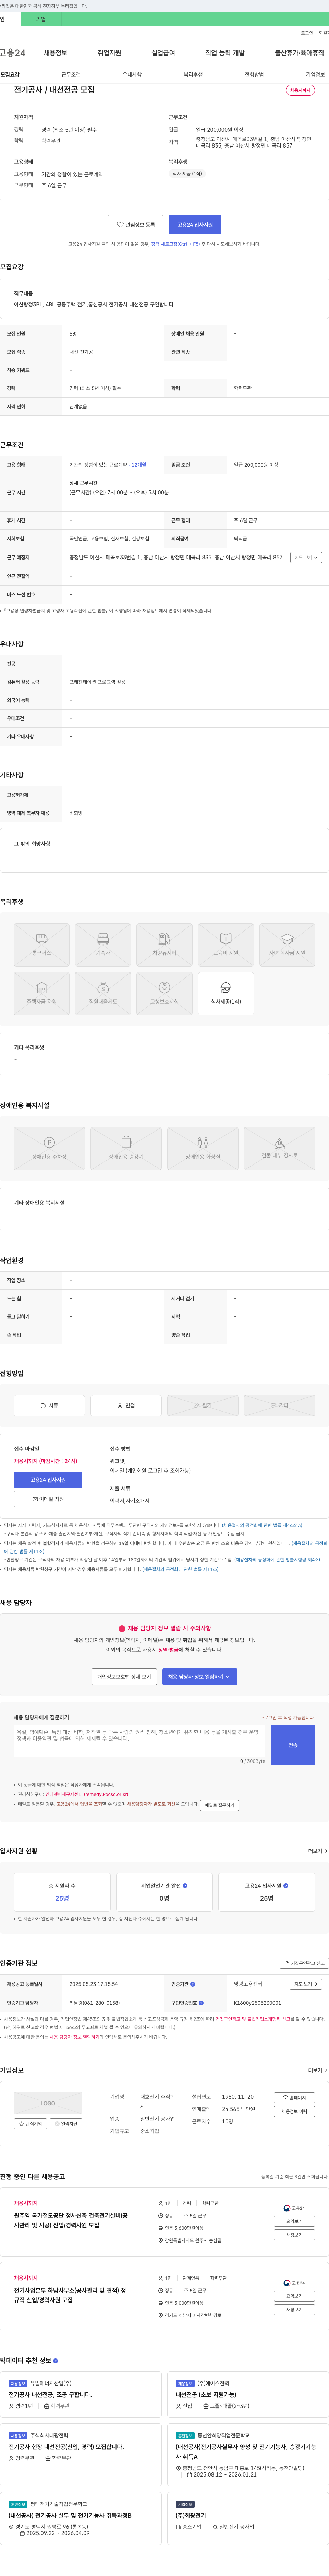Click the 메일로 질문하기 button
The width and height of the screenshot is (329, 2576).
point(219,1805)
